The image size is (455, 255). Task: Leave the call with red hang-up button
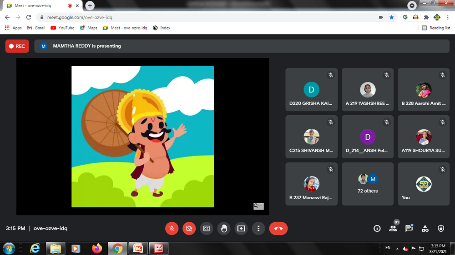click(278, 229)
